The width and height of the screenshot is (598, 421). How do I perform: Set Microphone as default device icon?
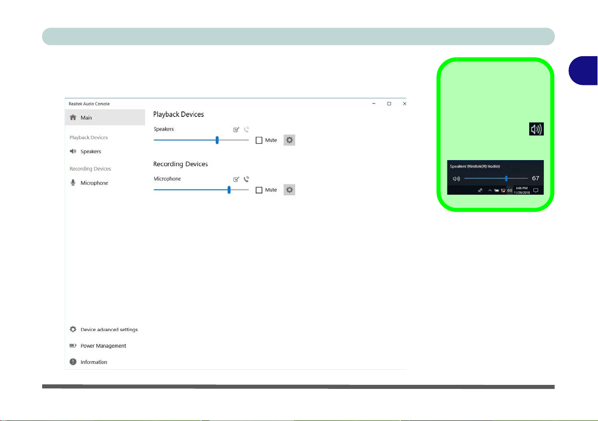click(236, 179)
